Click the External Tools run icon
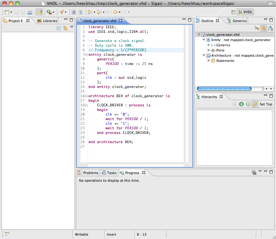The height and width of the screenshot is (239, 276). 49,12
